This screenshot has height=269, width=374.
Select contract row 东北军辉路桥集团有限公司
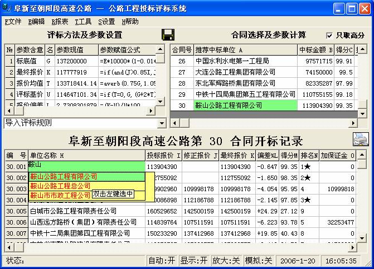264,83
